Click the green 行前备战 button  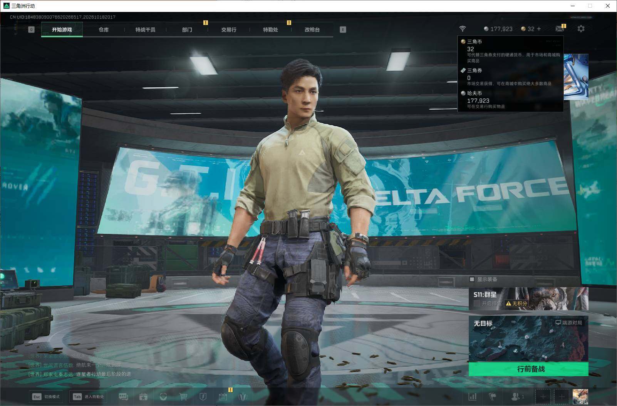[x=528, y=369]
